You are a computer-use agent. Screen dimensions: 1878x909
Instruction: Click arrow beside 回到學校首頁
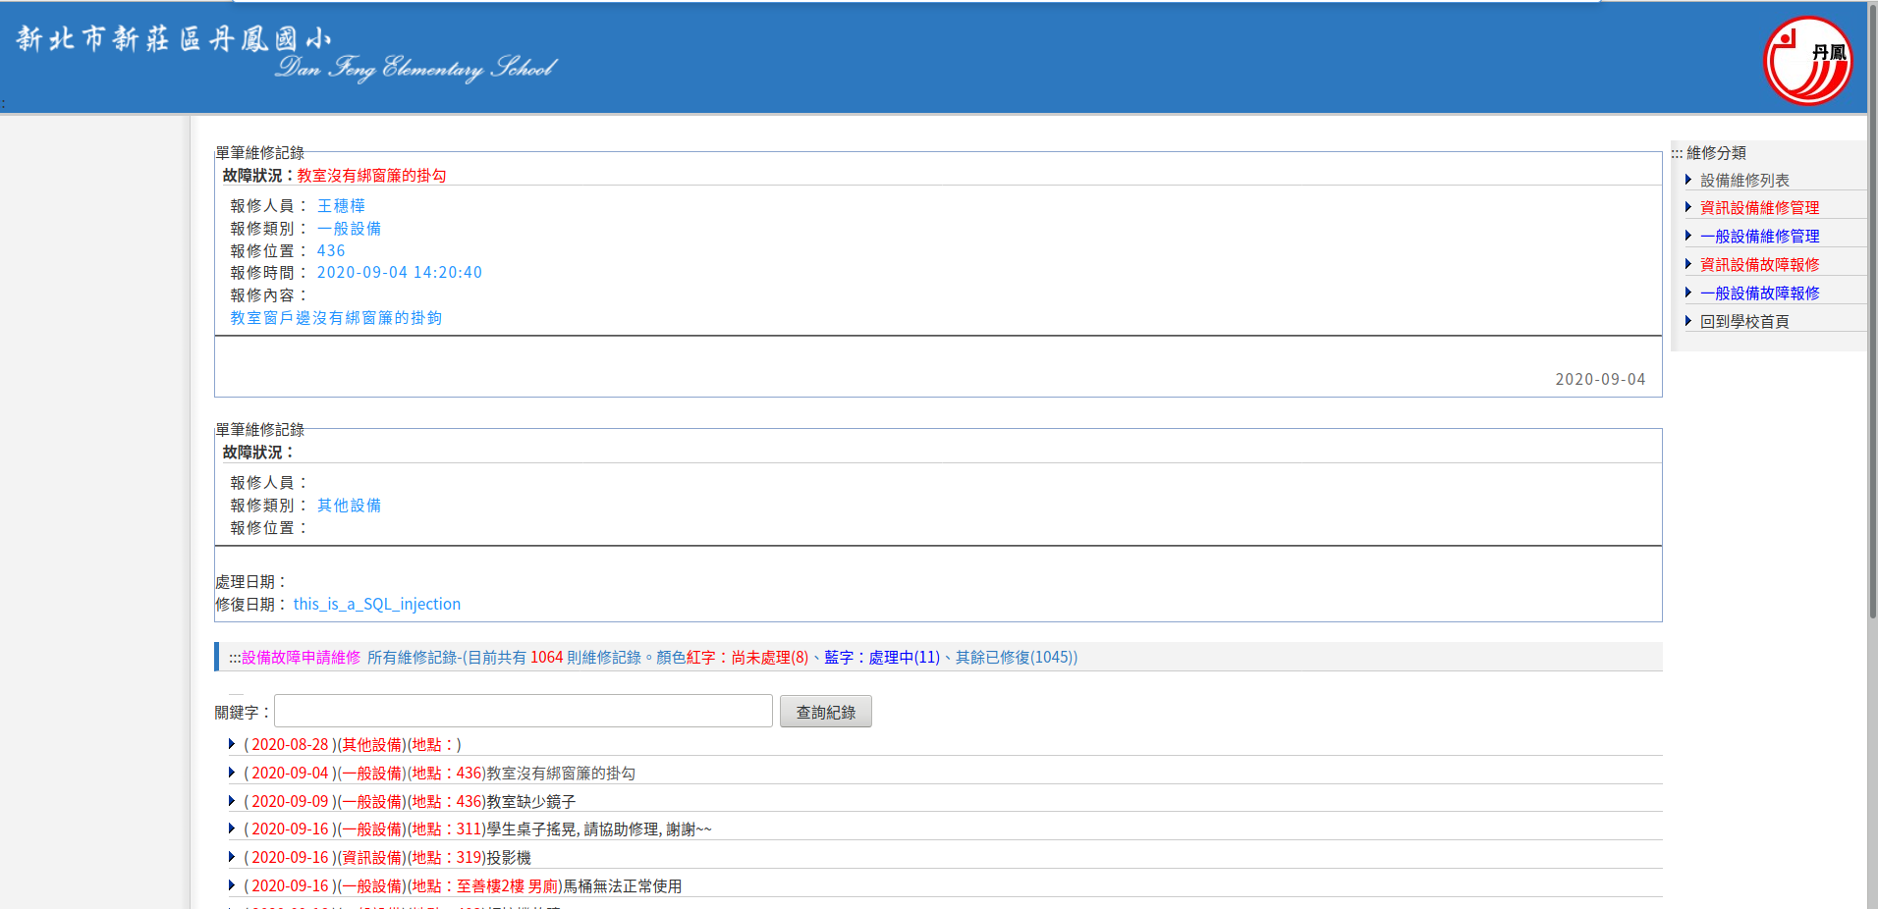1687,321
